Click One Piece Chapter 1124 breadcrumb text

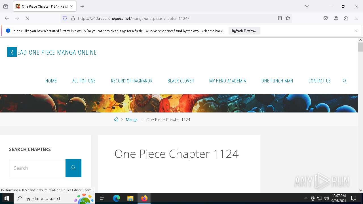(x=168, y=120)
